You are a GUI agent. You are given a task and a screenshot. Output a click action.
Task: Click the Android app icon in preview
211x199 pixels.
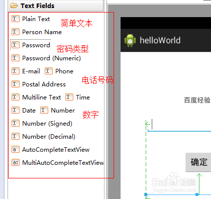coord(130,40)
